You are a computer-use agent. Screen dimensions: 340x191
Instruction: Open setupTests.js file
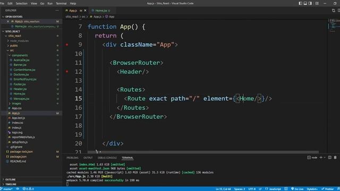[20, 142]
